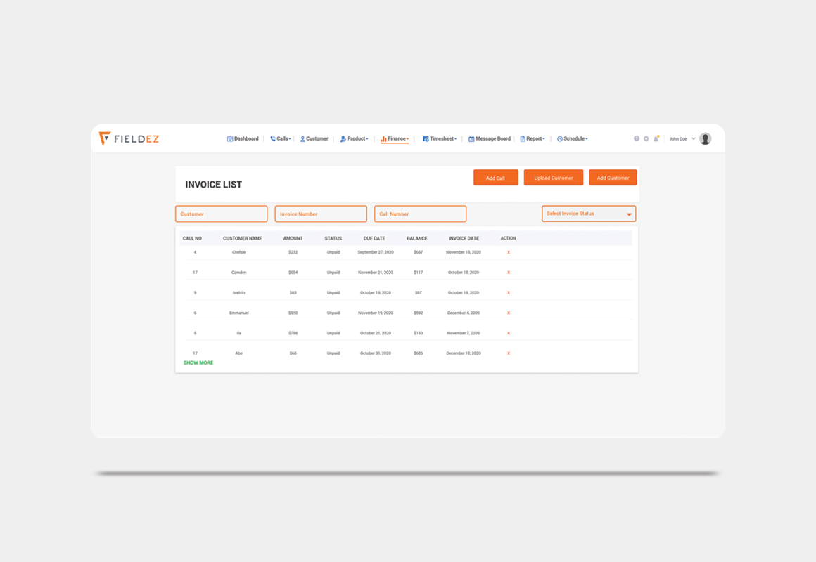
Task: Click the Show More link
Action: click(198, 363)
